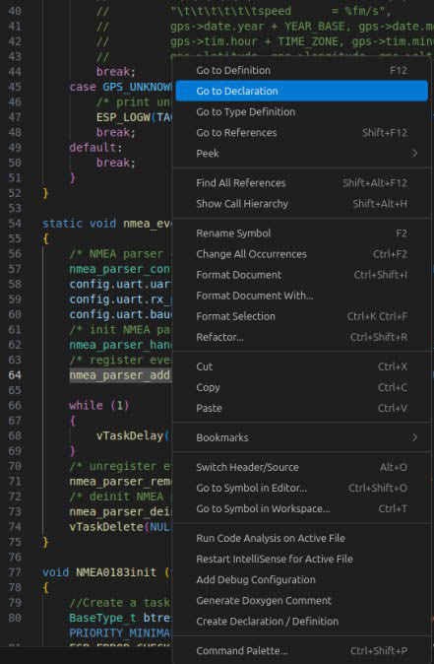
Task: Click '/* unregister e' comment
Action: [x=120, y=466]
